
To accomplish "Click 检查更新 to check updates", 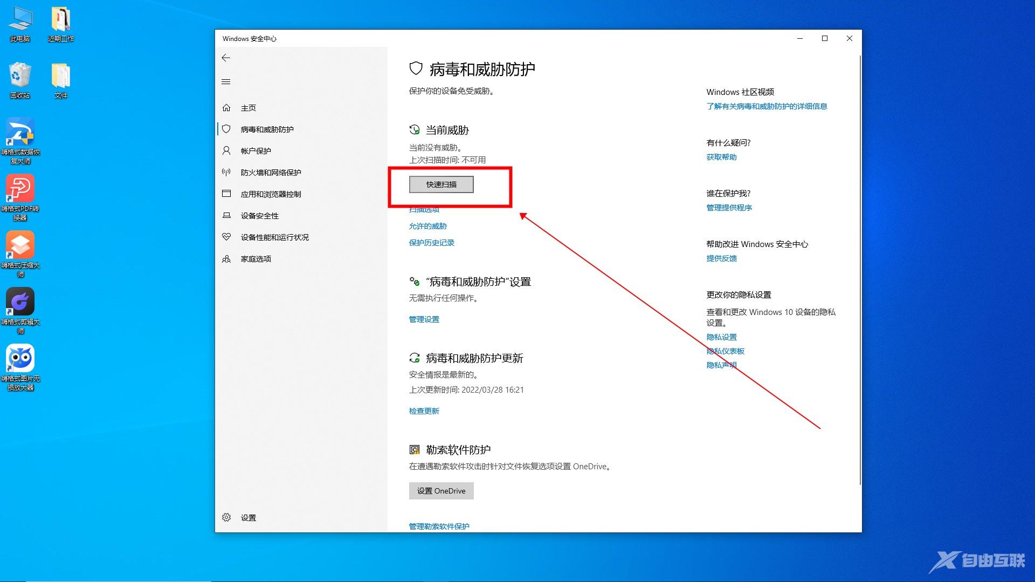I will point(424,410).
